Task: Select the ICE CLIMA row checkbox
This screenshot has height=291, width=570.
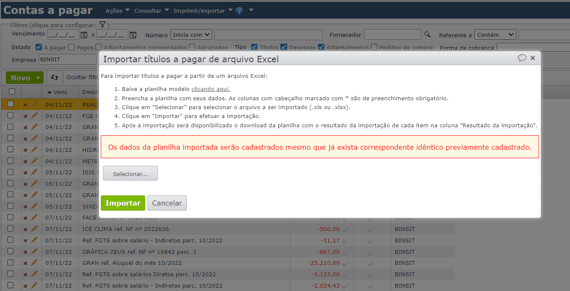Action: [x=11, y=229]
